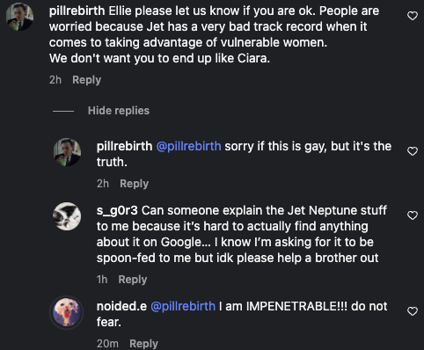Select the 2h timestamp on top comment
This screenshot has height=350, width=424.
pyautogui.click(x=55, y=80)
